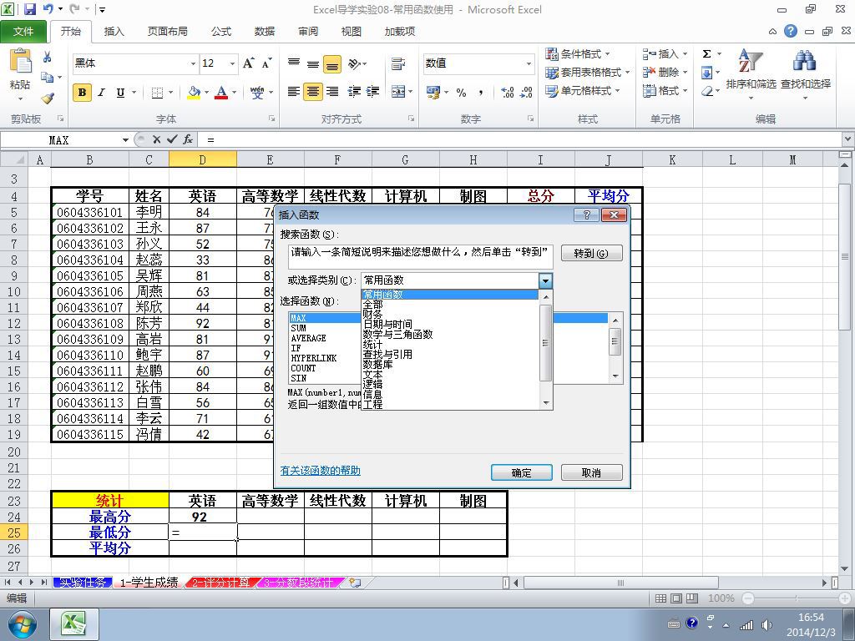Image resolution: width=855 pixels, height=641 pixels.
Task: Click the Cut scissors icon
Action: [48, 58]
